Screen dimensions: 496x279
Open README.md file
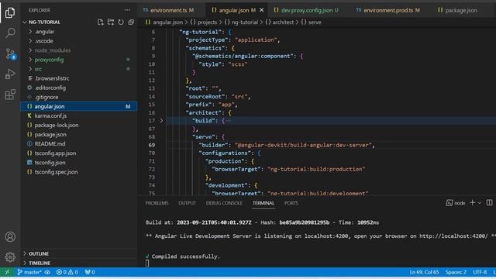coord(79,143)
